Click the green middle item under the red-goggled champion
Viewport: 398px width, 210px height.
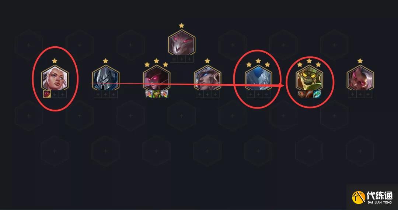point(157,94)
